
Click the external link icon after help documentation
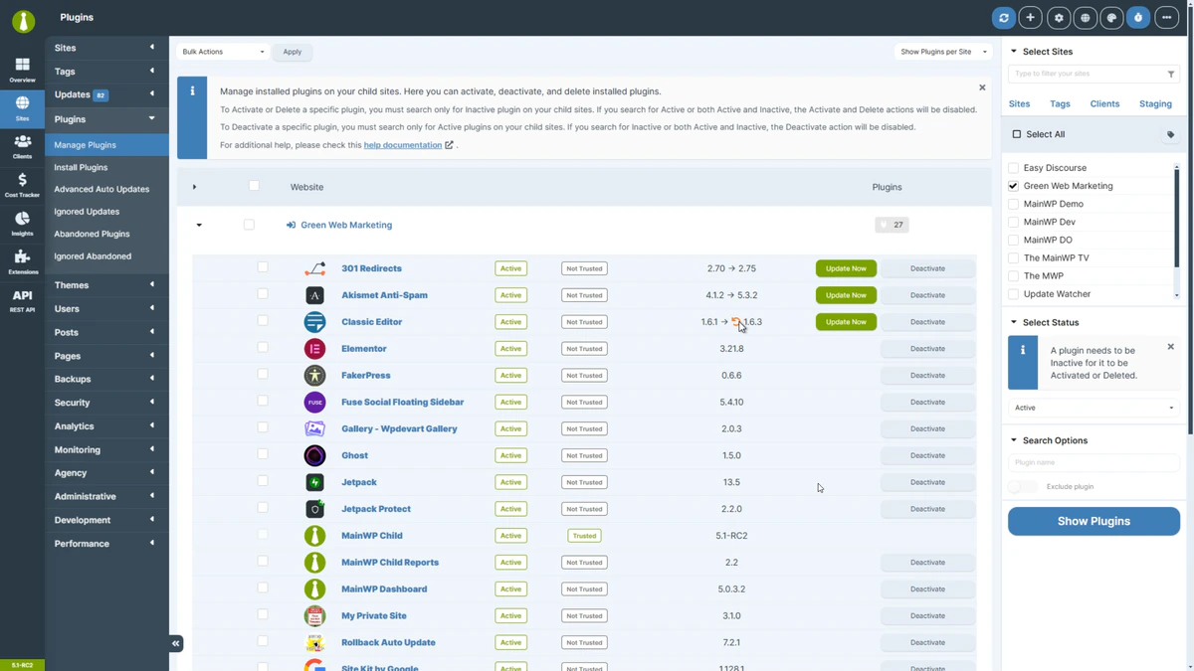click(x=449, y=145)
